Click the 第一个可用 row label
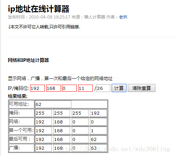 tap(21, 130)
